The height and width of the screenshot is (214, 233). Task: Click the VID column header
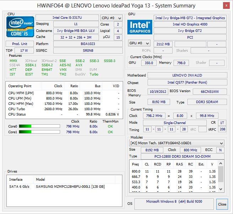pos(112,86)
